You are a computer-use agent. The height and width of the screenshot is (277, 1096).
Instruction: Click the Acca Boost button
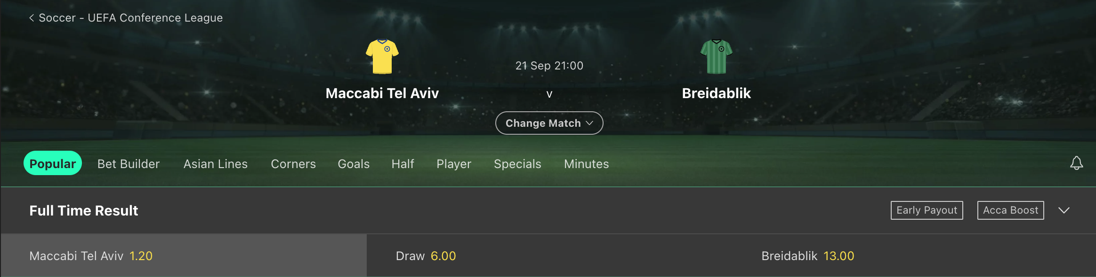pyautogui.click(x=1010, y=210)
